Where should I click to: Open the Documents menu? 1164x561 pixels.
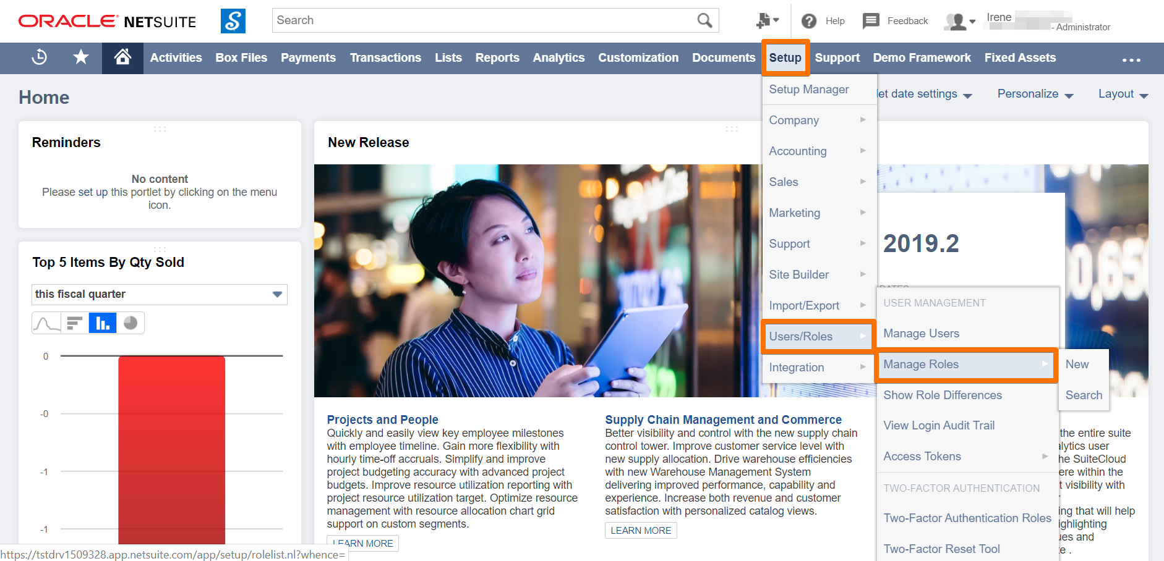pos(724,58)
